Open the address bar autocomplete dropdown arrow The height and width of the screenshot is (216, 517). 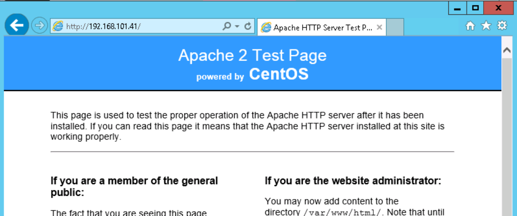[237, 27]
